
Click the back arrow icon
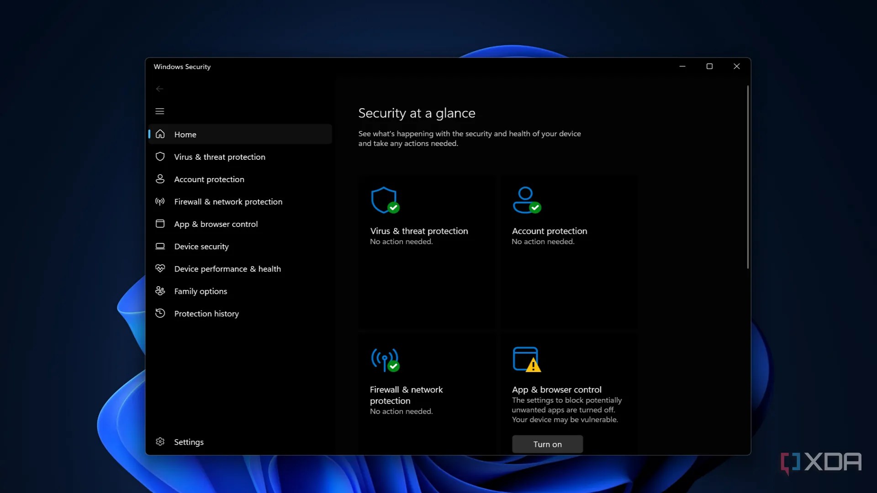coord(159,89)
